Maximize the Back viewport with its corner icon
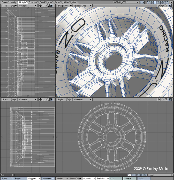174x180 pixels. click(51, 99)
